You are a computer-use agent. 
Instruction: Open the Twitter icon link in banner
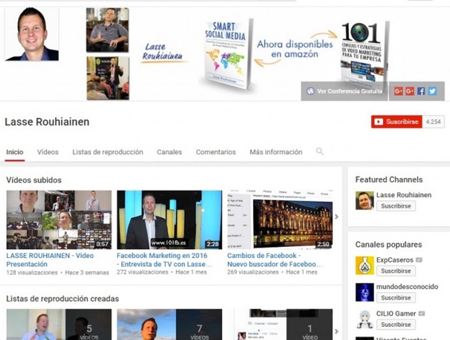433,91
